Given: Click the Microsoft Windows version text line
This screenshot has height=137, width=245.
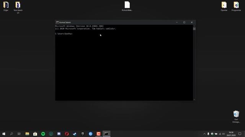Looking at the screenshot, I should point(79,26).
